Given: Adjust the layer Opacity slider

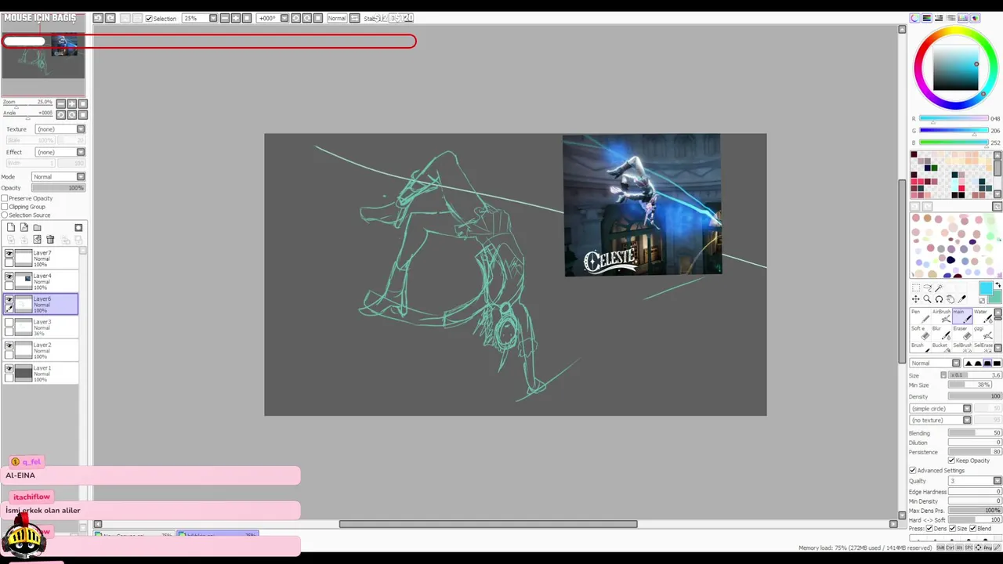Looking at the screenshot, I should pyautogui.click(x=58, y=188).
